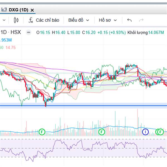Image resolution: width=167 pixels, height=167 pixels.
Task: Click the leftmost green F event marker
Action: coord(42,131)
